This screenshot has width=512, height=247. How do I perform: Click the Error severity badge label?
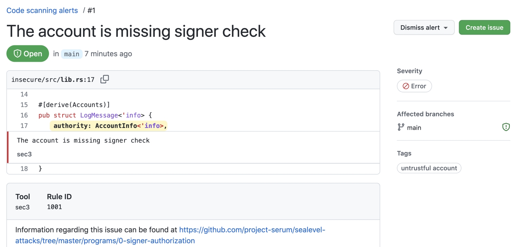pos(418,86)
